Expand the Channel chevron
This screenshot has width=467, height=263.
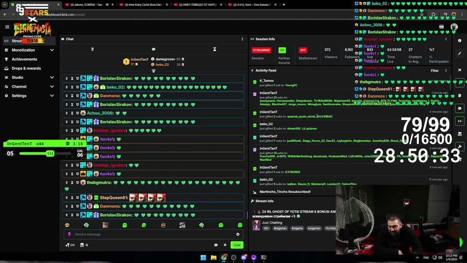52,87
